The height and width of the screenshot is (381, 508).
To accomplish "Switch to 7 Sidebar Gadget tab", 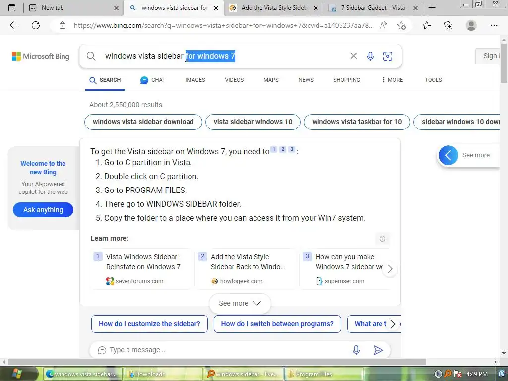I will [x=373, y=8].
